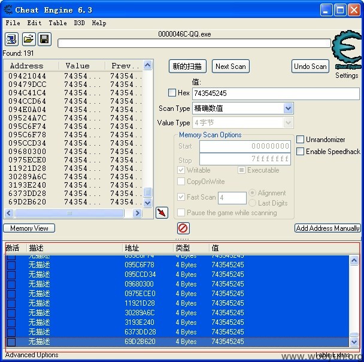Viewport: 364px width, 362px height.
Task: Click the 新的扫描 new scan button
Action: (x=187, y=67)
